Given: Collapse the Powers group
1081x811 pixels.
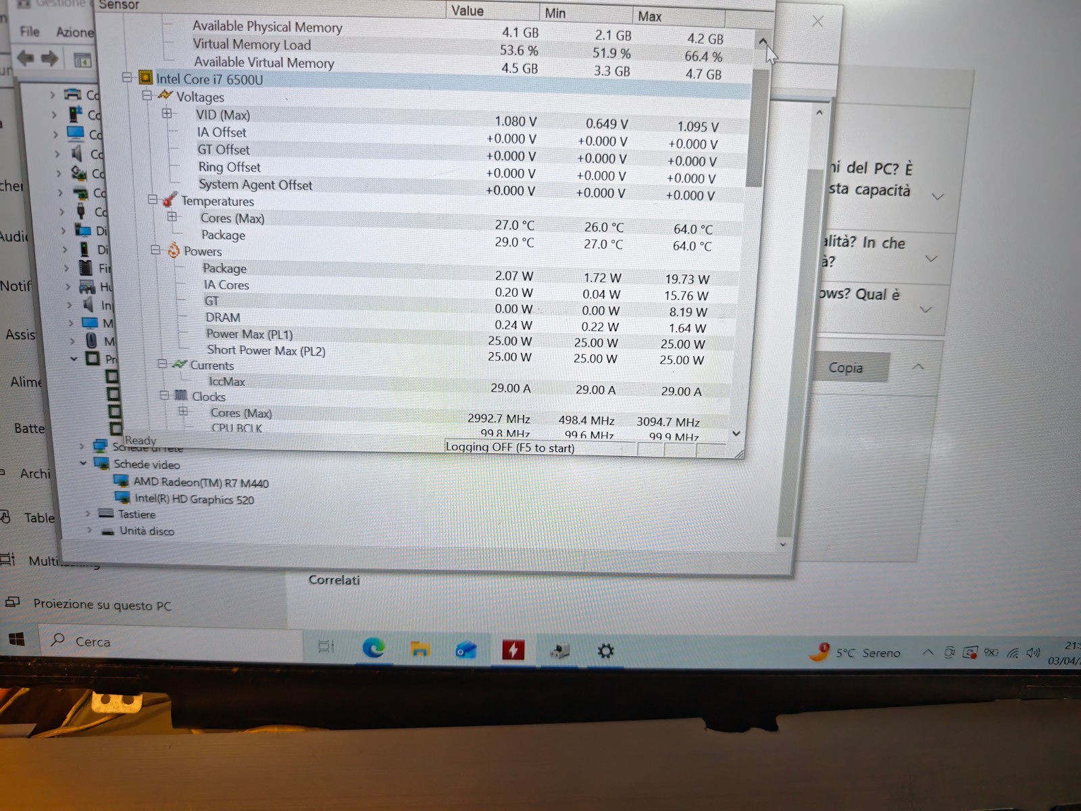Looking at the screenshot, I should point(156,249).
